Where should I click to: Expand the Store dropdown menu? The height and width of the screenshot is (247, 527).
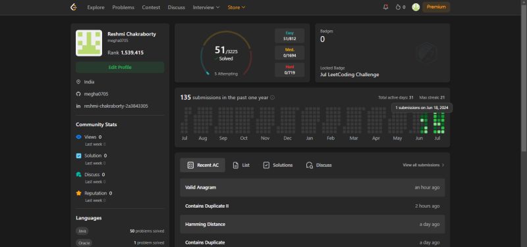point(236,7)
